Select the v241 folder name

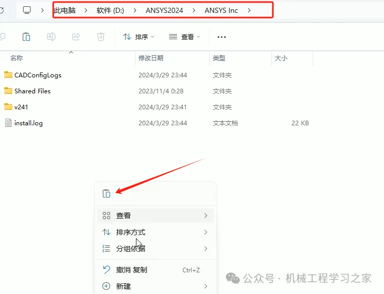(x=21, y=107)
